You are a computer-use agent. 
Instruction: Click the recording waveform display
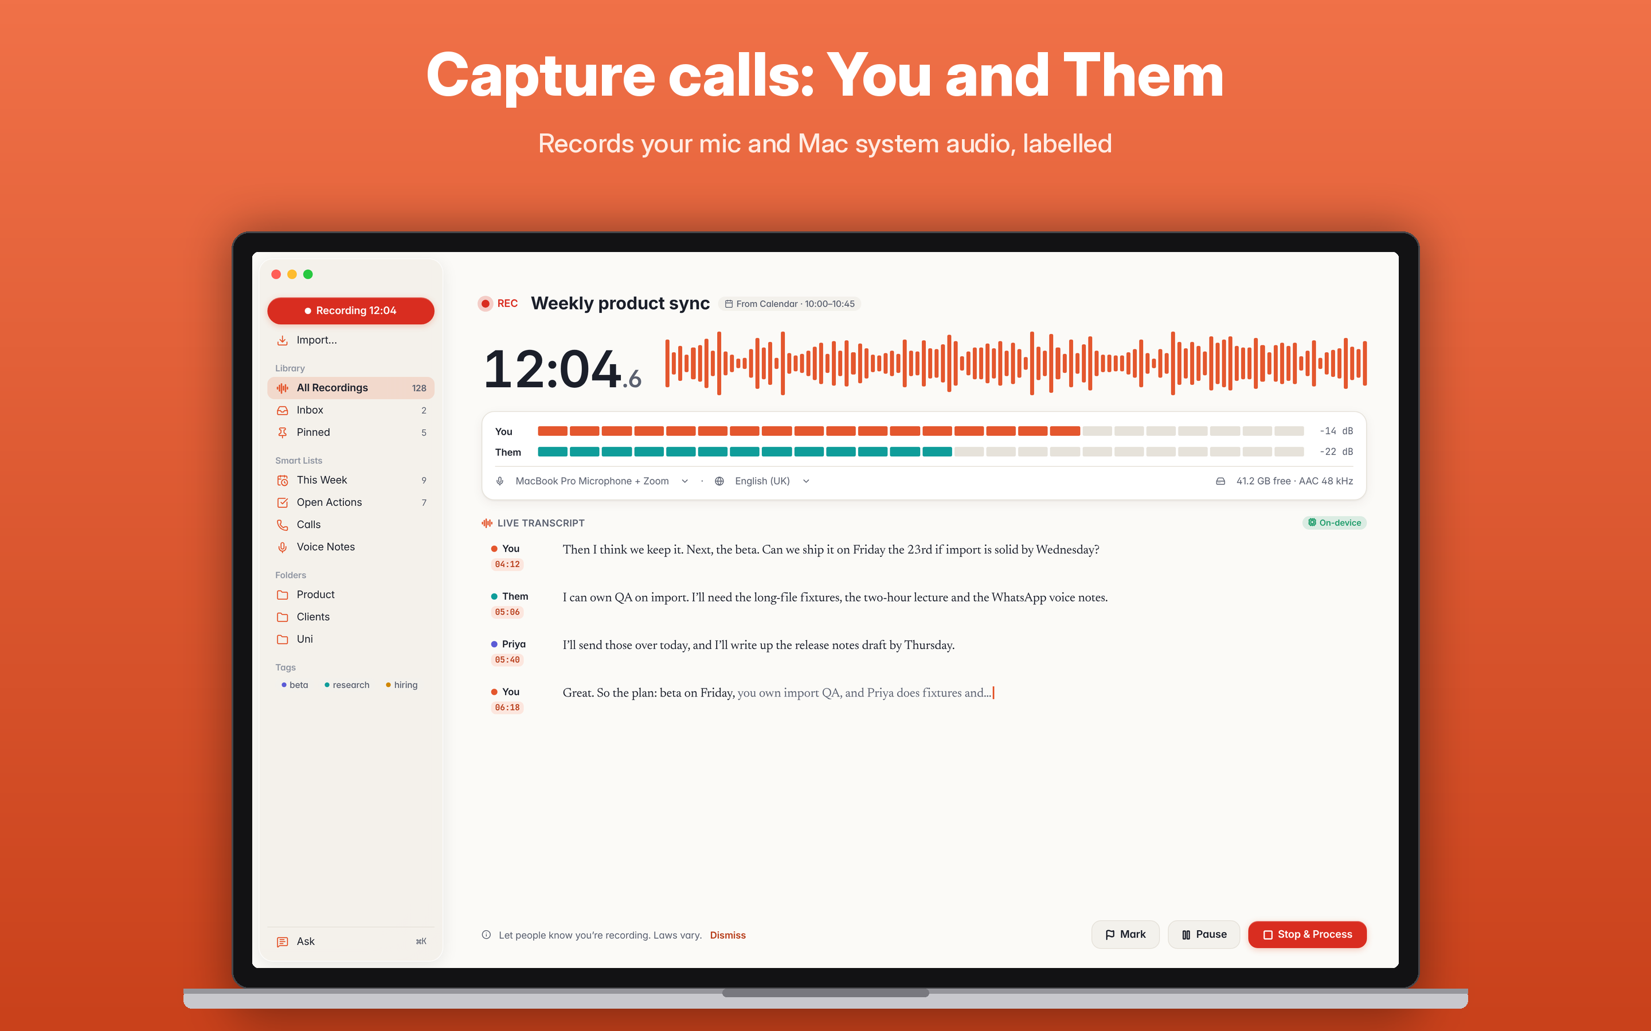click(1016, 364)
